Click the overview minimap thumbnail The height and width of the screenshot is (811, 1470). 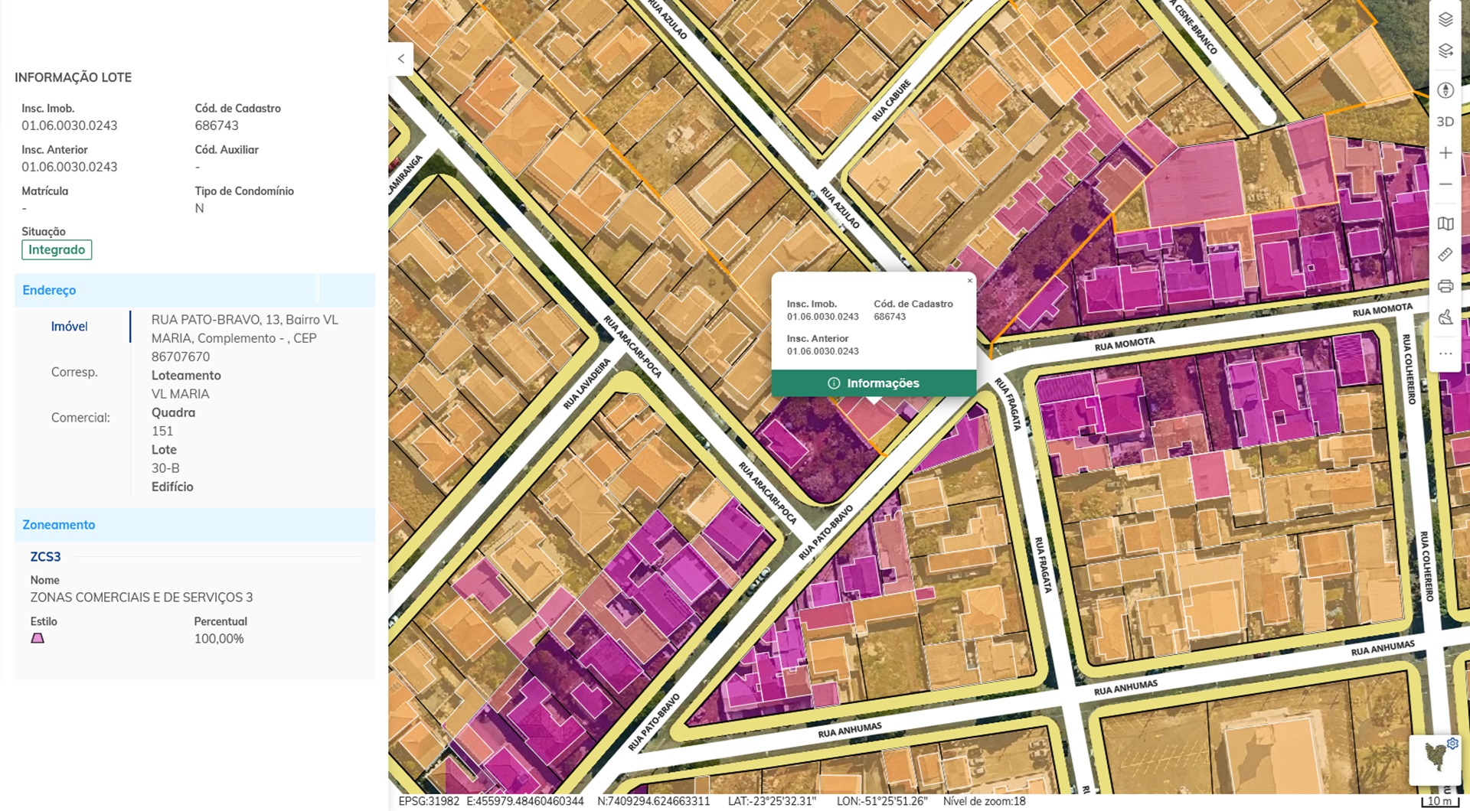click(x=1436, y=759)
